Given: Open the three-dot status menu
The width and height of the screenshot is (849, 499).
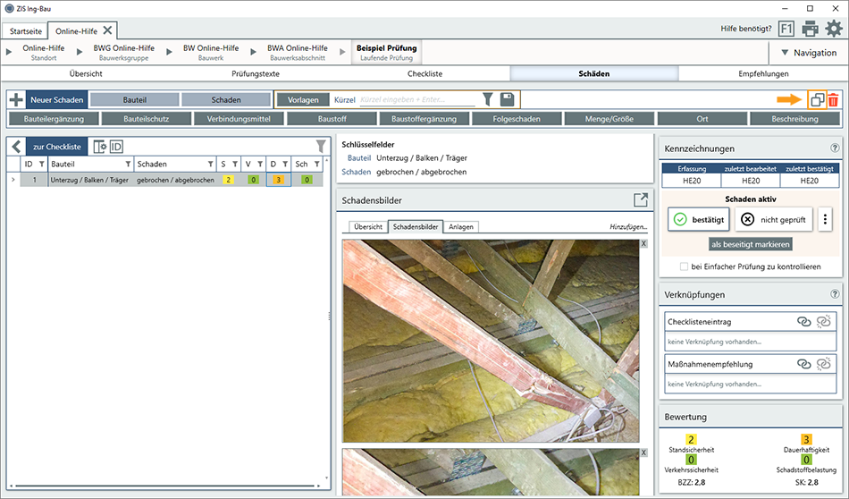Looking at the screenshot, I should [825, 219].
